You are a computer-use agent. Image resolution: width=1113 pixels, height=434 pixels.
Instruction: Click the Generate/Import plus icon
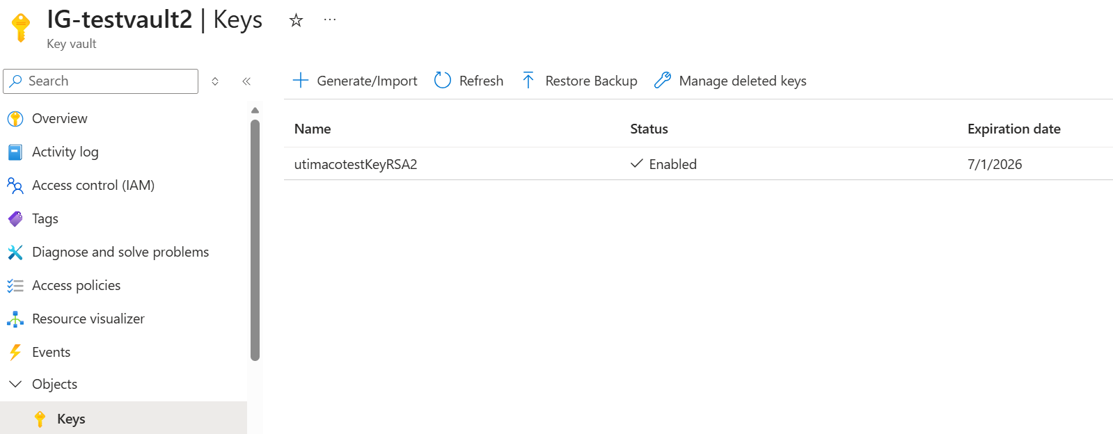[x=301, y=81]
